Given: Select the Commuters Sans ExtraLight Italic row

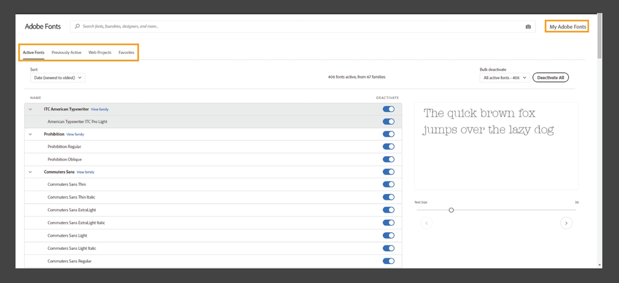Looking at the screenshot, I should 213,222.
